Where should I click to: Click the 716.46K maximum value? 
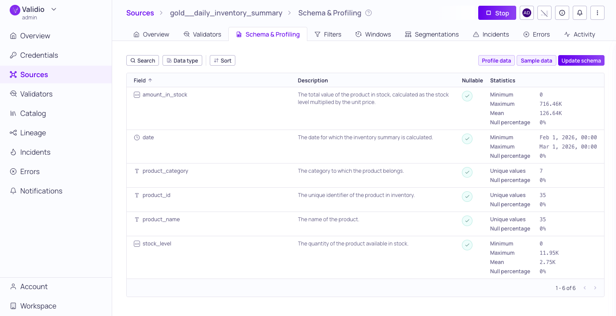click(x=551, y=104)
